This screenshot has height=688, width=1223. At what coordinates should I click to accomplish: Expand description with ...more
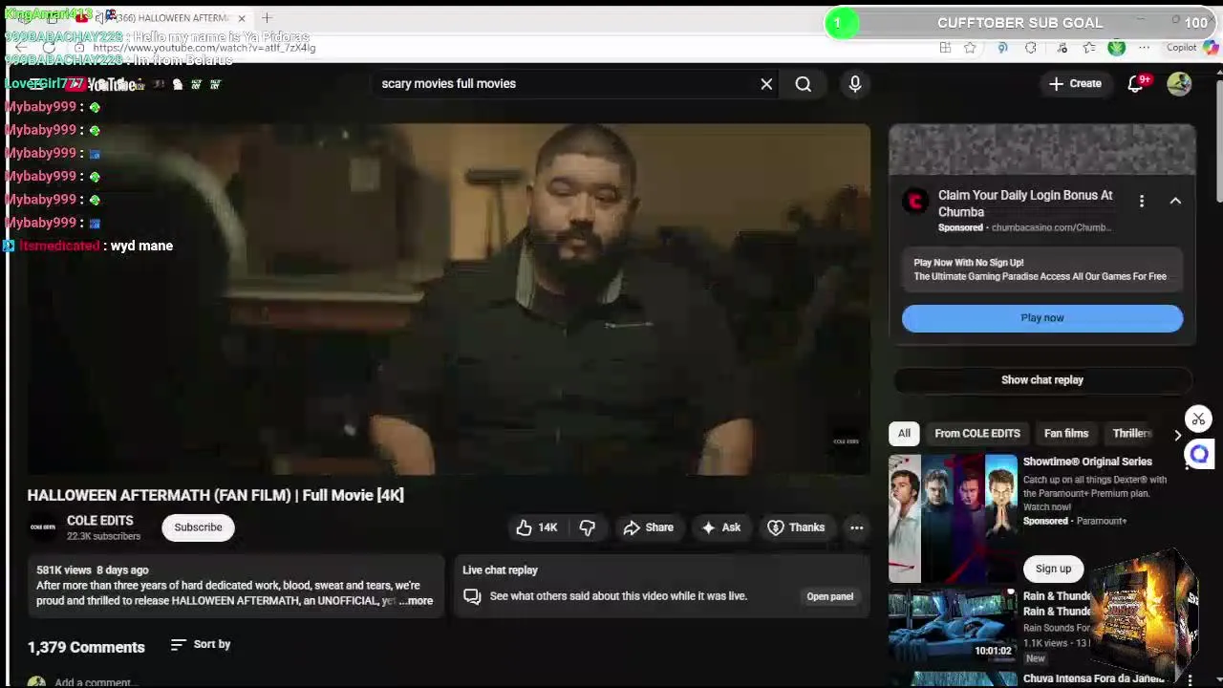tap(416, 601)
